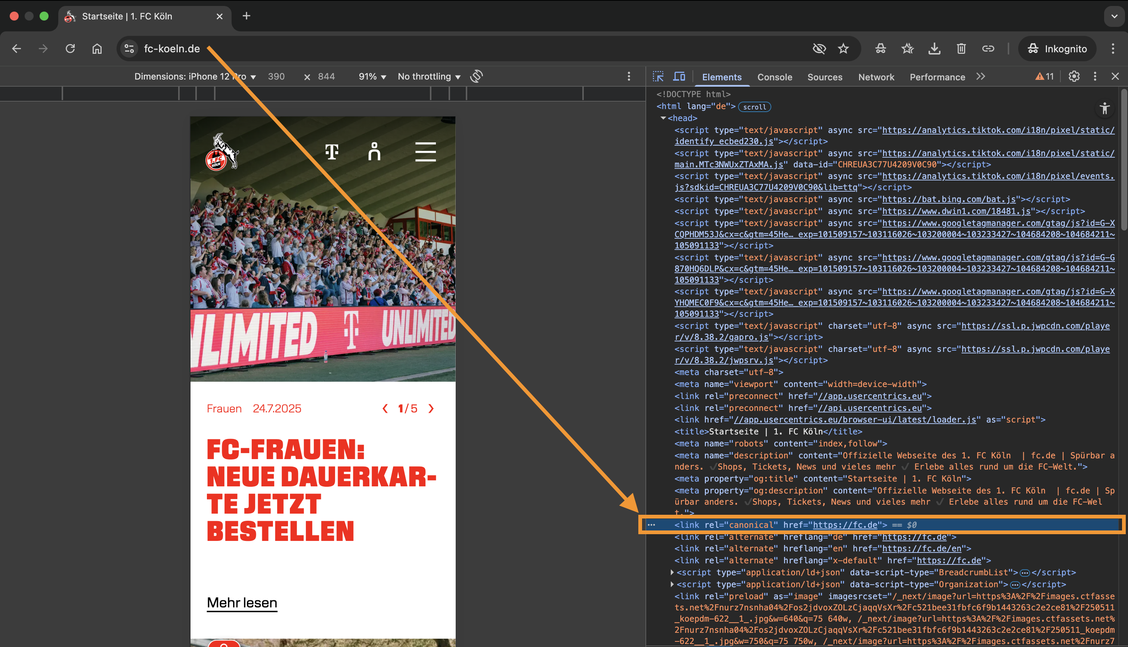Open DevTools settings gear
The width and height of the screenshot is (1128, 647).
(1074, 77)
